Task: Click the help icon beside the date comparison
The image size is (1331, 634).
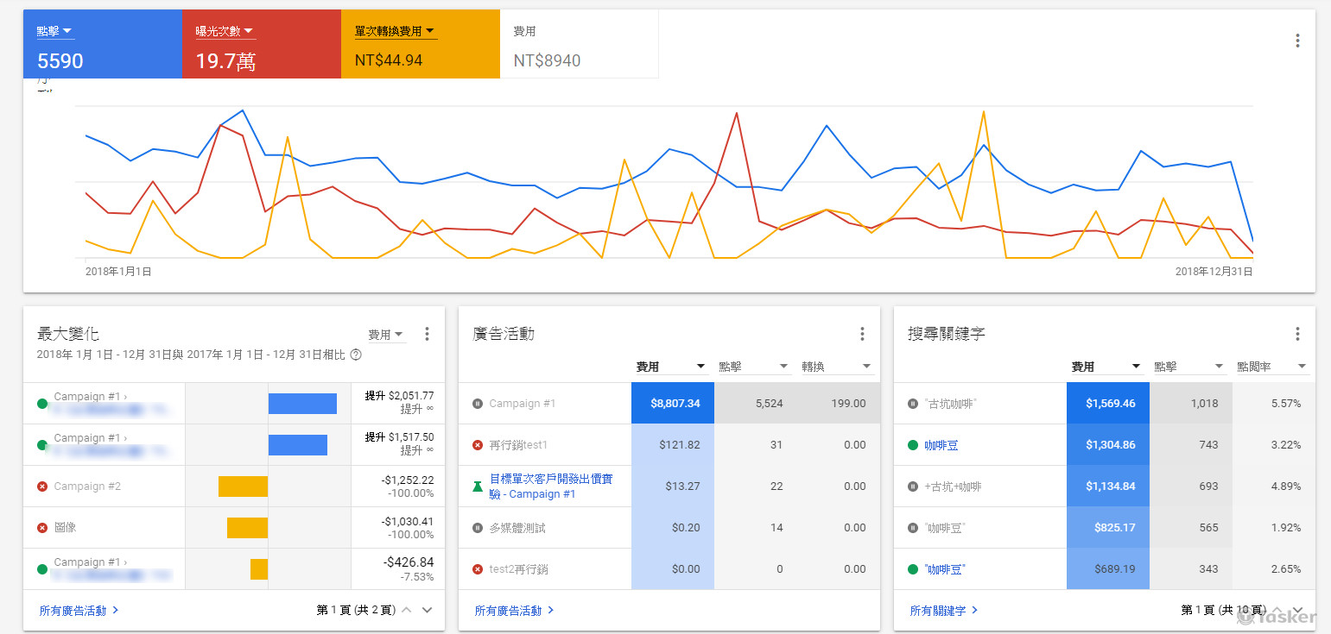Action: click(354, 354)
